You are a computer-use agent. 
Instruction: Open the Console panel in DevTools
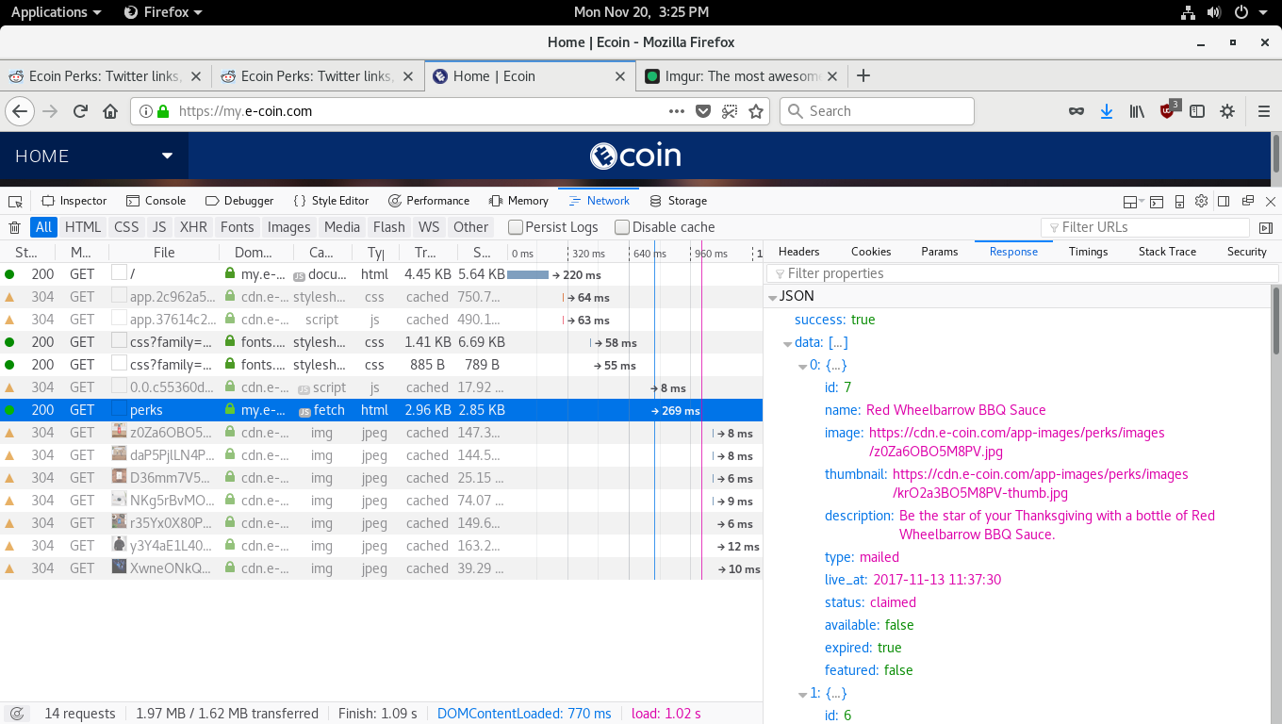(x=156, y=201)
